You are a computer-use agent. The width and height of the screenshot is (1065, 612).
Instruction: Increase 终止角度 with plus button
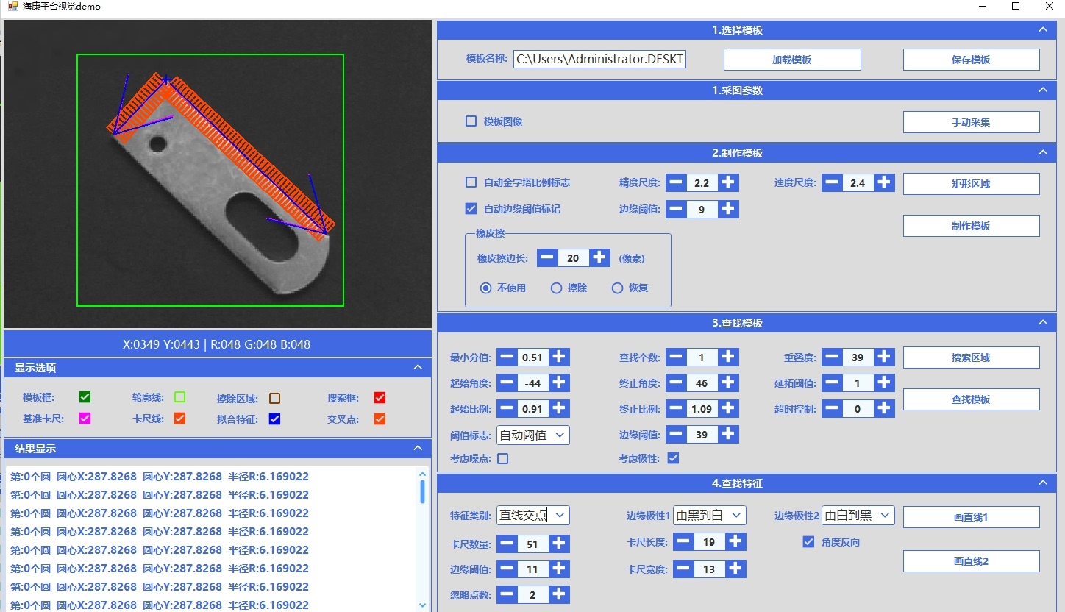pos(728,382)
